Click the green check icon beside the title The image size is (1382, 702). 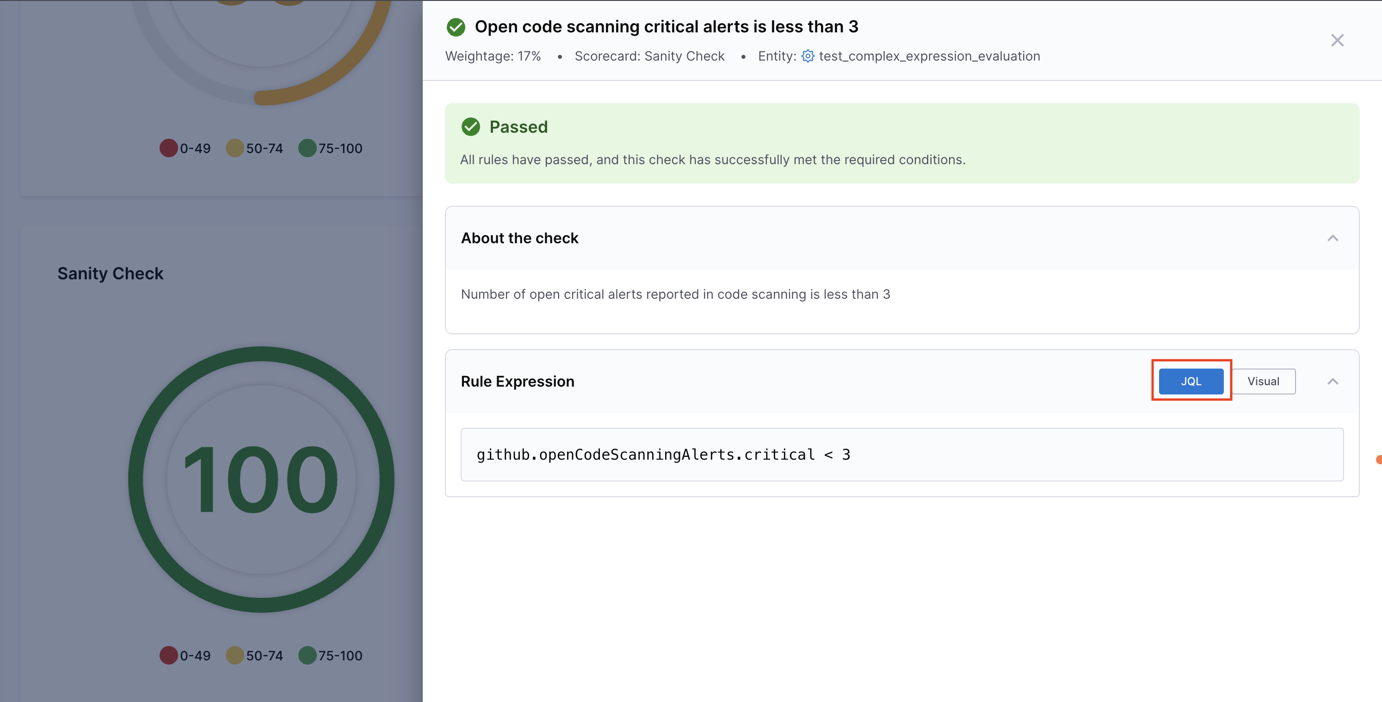click(456, 27)
